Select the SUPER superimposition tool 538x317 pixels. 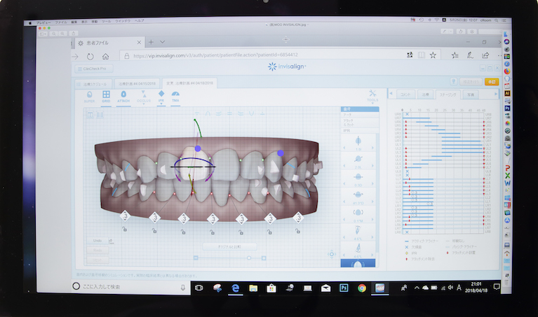89,97
